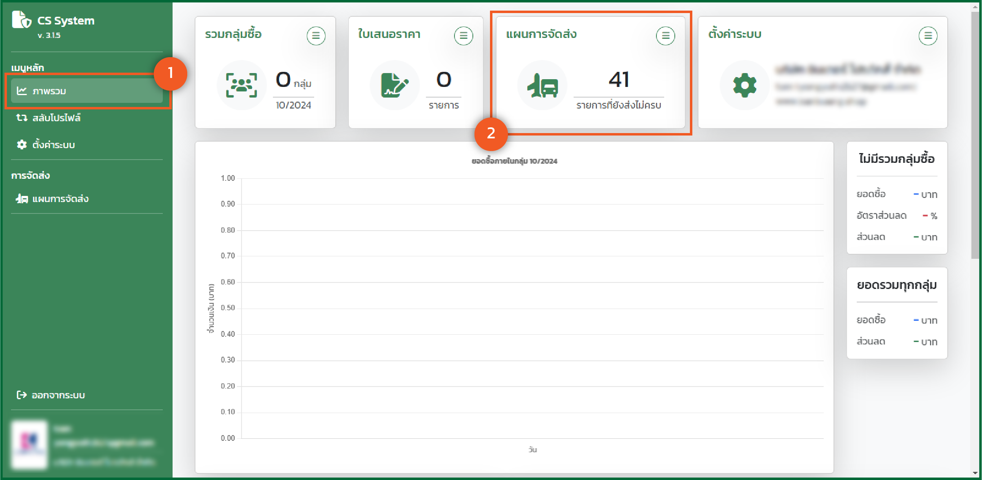Open the รวมกลุ่มซื้อ card menu icon
The height and width of the screenshot is (480, 982).
(316, 36)
